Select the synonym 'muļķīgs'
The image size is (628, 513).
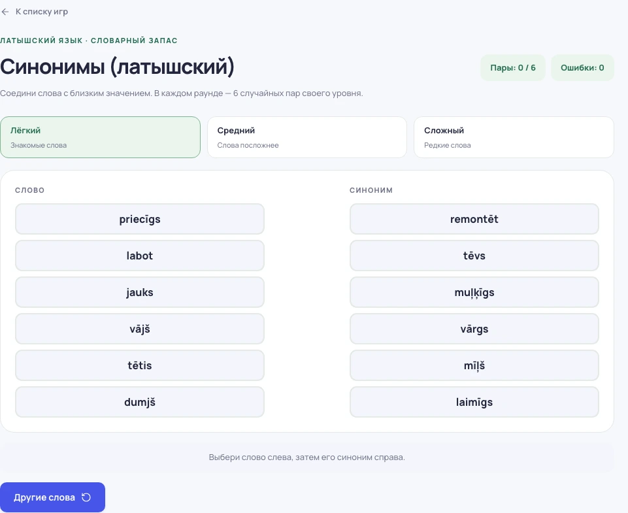click(474, 292)
